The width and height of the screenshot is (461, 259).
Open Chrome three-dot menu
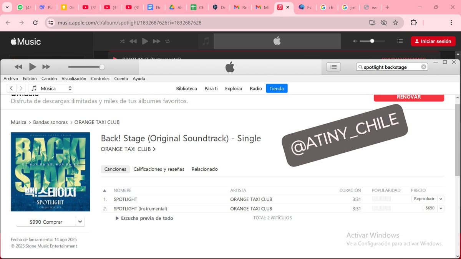click(451, 23)
